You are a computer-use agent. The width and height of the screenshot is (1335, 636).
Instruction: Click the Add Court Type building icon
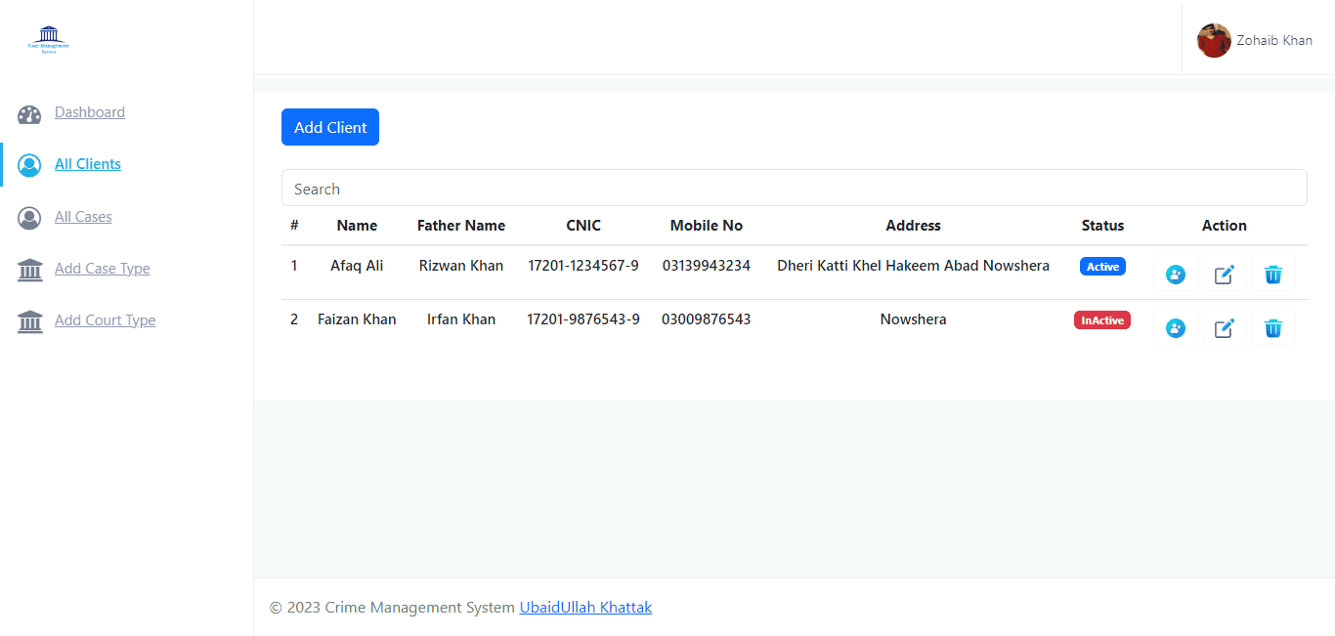29,321
